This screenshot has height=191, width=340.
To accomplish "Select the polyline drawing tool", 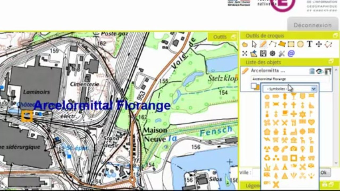I will tap(272, 44).
